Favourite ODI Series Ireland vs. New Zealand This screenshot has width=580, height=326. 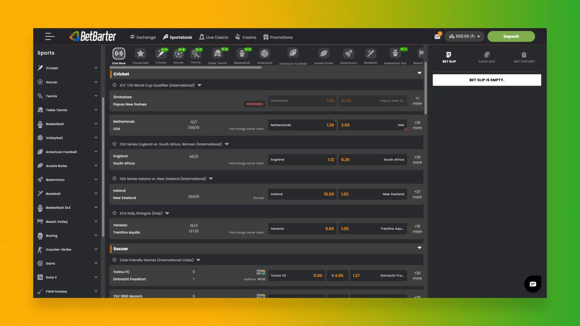114,178
